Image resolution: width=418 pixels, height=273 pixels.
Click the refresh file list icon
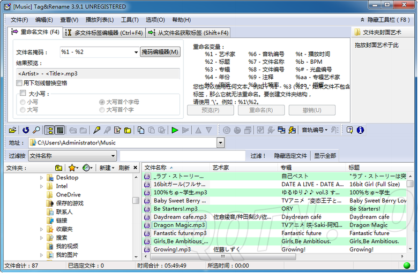coord(25,130)
